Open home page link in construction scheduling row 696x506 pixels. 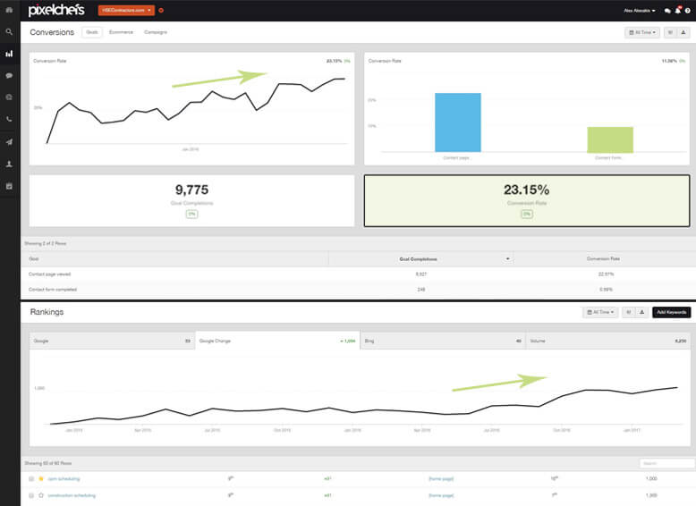pos(441,495)
